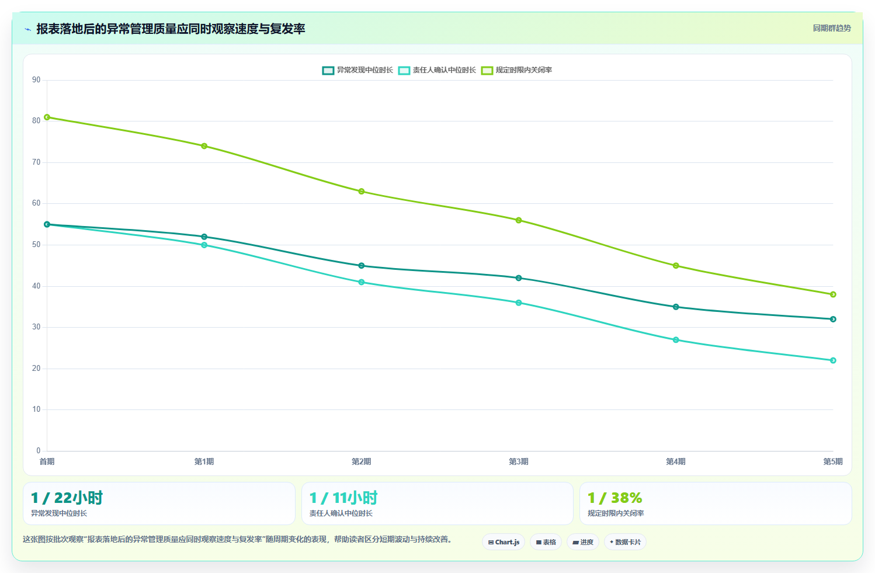Image resolution: width=875 pixels, height=573 pixels.
Task: Click the 表格 chip
Action: (546, 542)
